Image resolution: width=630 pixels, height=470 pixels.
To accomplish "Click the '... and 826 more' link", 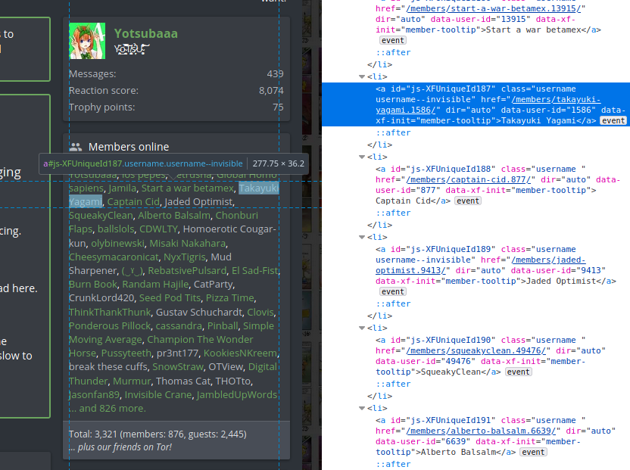I will [x=108, y=409].
